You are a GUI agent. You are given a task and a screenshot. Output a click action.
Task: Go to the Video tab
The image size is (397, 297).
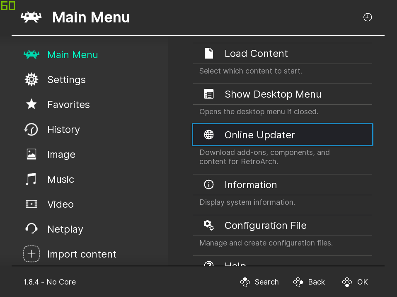[x=61, y=204]
